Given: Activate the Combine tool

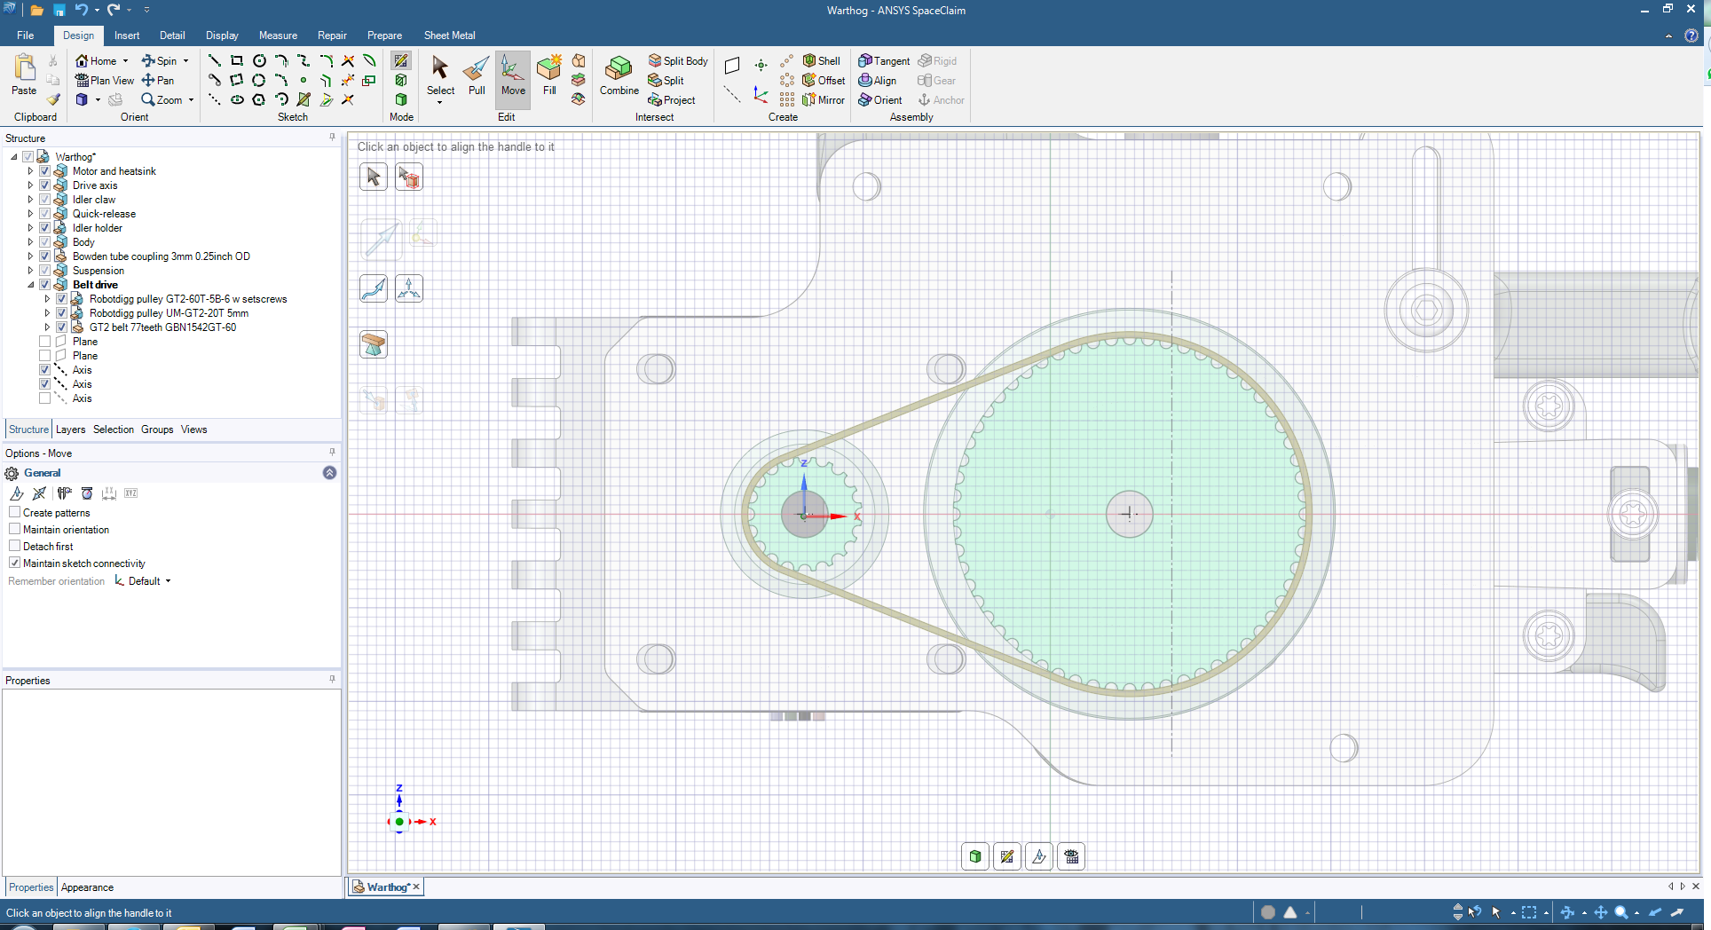Looking at the screenshot, I should (x=619, y=75).
